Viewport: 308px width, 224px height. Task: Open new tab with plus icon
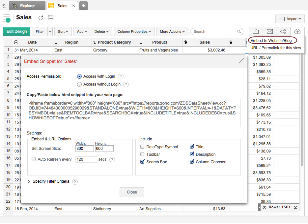pyautogui.click(x=84, y=6)
